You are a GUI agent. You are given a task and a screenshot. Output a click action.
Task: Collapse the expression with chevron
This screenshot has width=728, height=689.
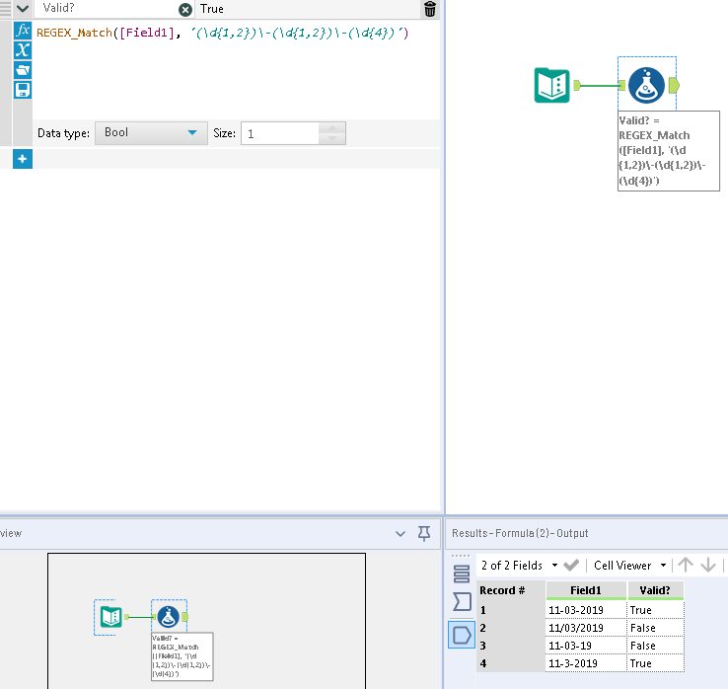point(23,8)
